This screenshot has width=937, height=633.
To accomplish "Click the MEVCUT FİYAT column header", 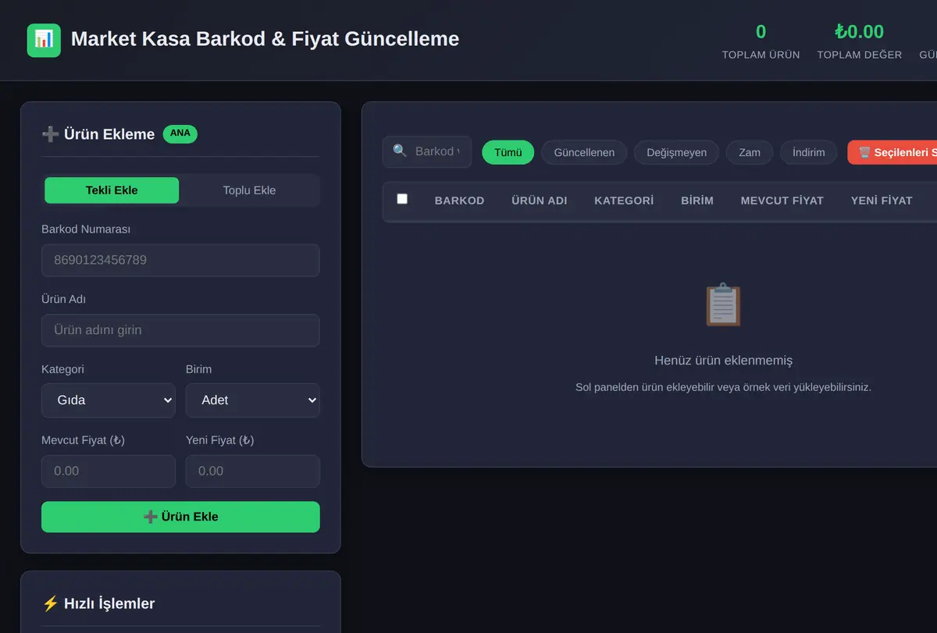I will click(x=782, y=201).
